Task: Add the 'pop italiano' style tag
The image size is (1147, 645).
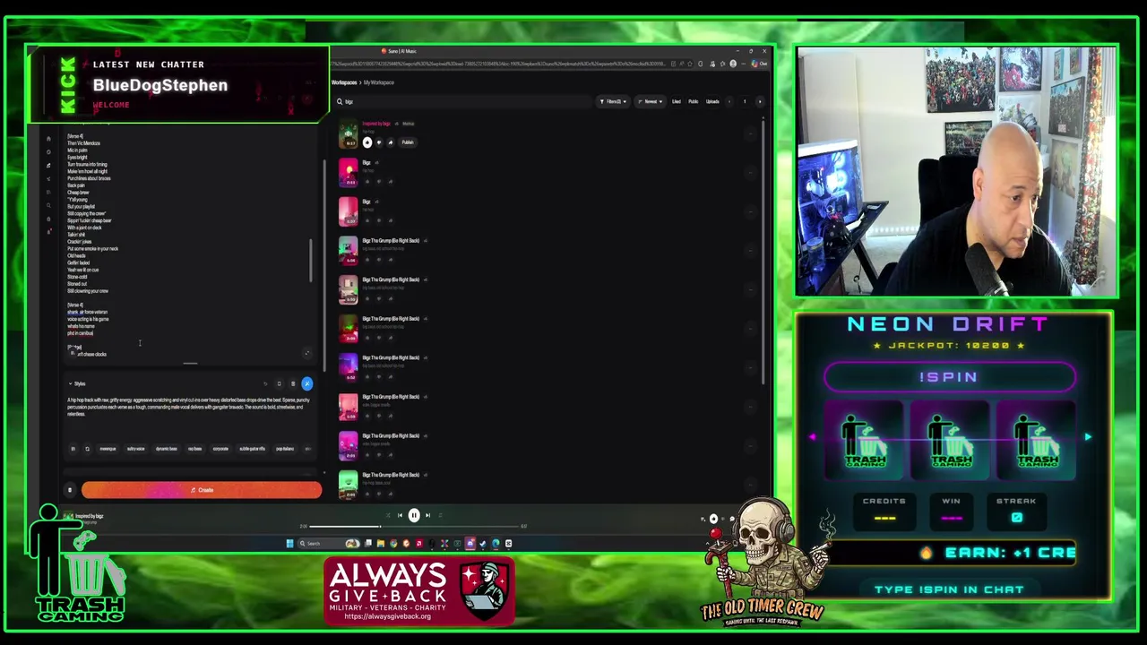Action: tap(285, 449)
